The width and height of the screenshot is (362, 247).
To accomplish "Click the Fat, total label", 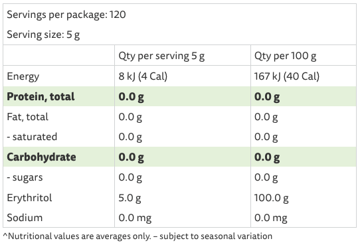I will 27,117.
